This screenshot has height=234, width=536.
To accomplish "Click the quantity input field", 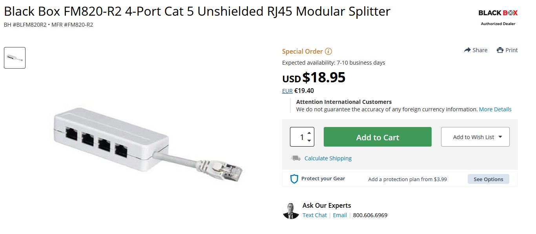I will pyautogui.click(x=299, y=137).
